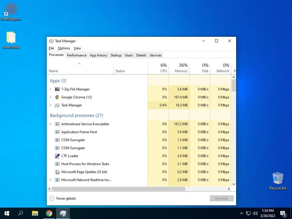Screen dimensions: 292x219
Task: Click the Host Process for Windows Tasks icon
Action: coord(57,164)
